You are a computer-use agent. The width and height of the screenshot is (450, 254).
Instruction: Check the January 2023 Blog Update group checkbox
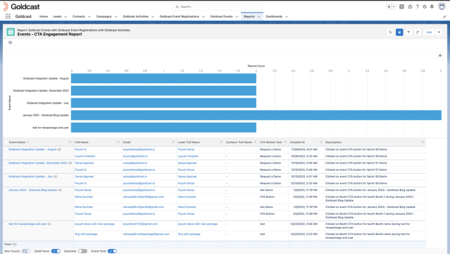pyautogui.click(x=6, y=190)
